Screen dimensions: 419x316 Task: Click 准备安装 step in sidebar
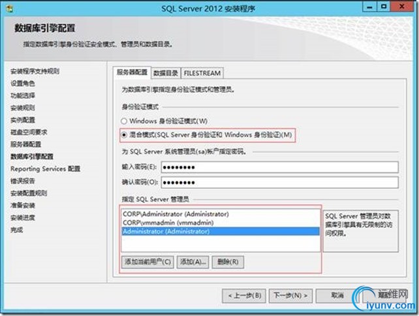(22, 206)
